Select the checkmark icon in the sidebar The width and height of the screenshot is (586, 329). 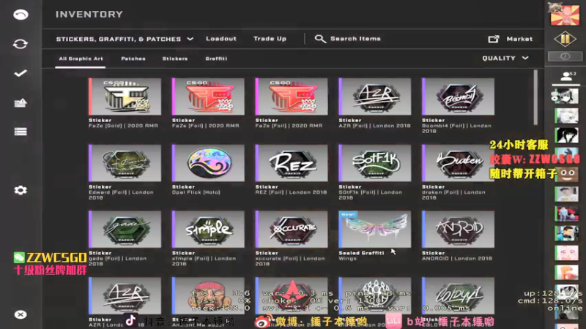pos(21,73)
